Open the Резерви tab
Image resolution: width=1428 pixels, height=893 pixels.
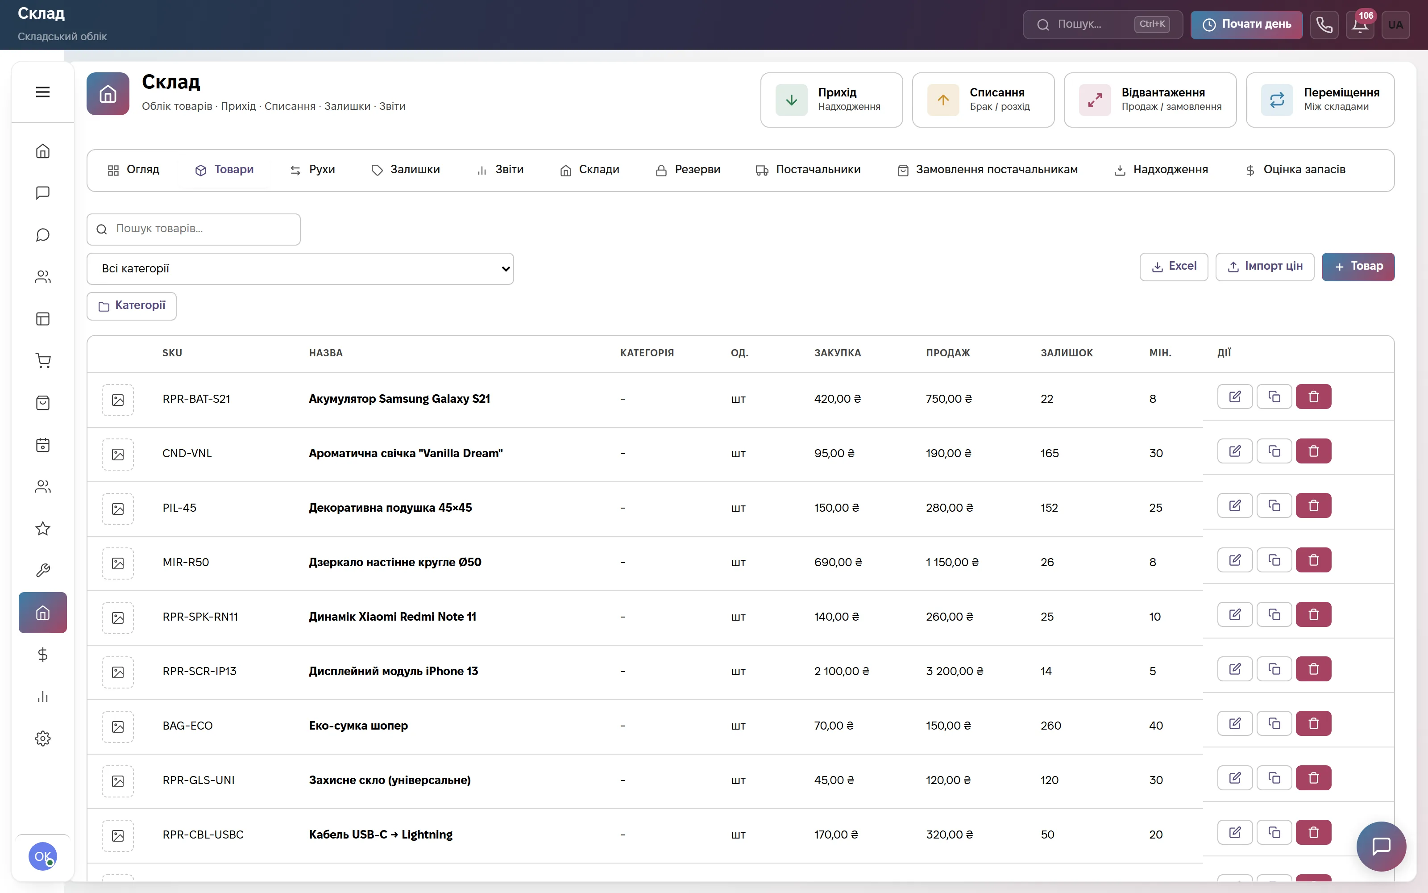pyautogui.click(x=687, y=170)
